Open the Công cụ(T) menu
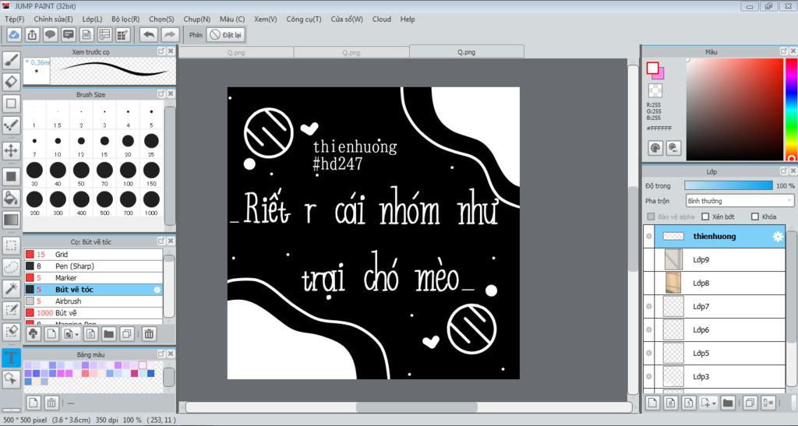Viewport: 798px width, 426px height. (304, 19)
